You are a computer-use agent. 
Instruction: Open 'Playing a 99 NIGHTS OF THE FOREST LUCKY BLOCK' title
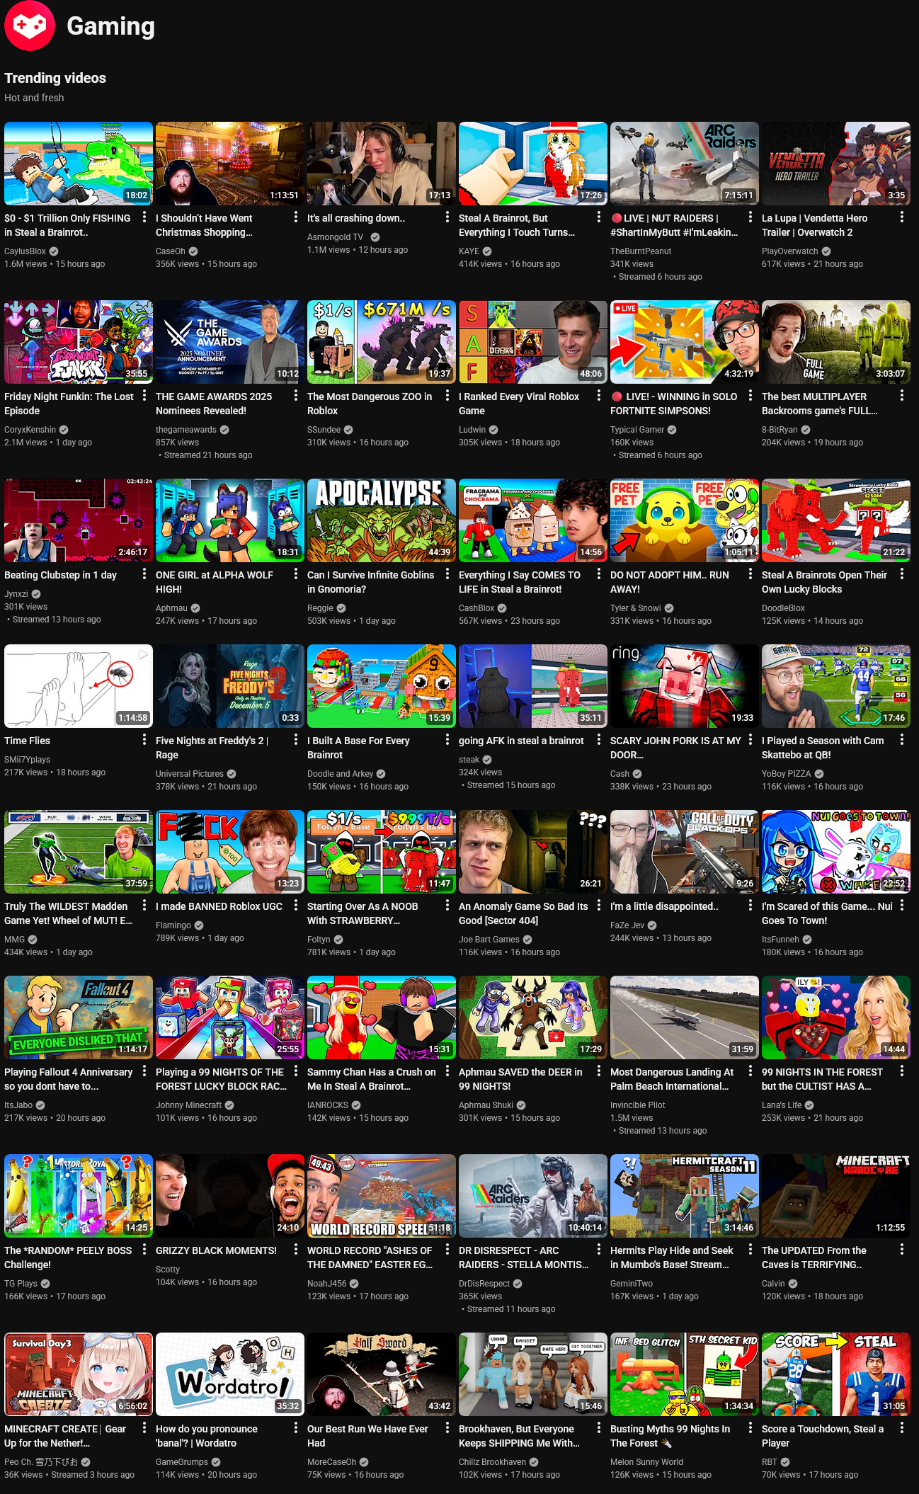pyautogui.click(x=221, y=1079)
